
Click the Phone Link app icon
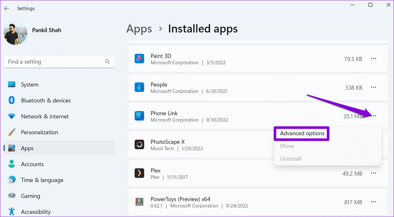tap(139, 116)
